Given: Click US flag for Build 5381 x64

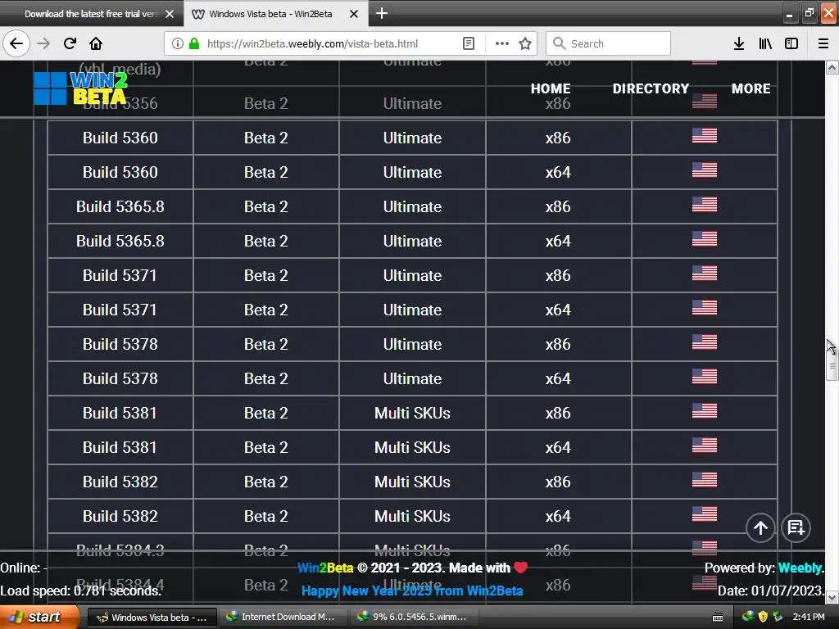Looking at the screenshot, I should (x=704, y=445).
